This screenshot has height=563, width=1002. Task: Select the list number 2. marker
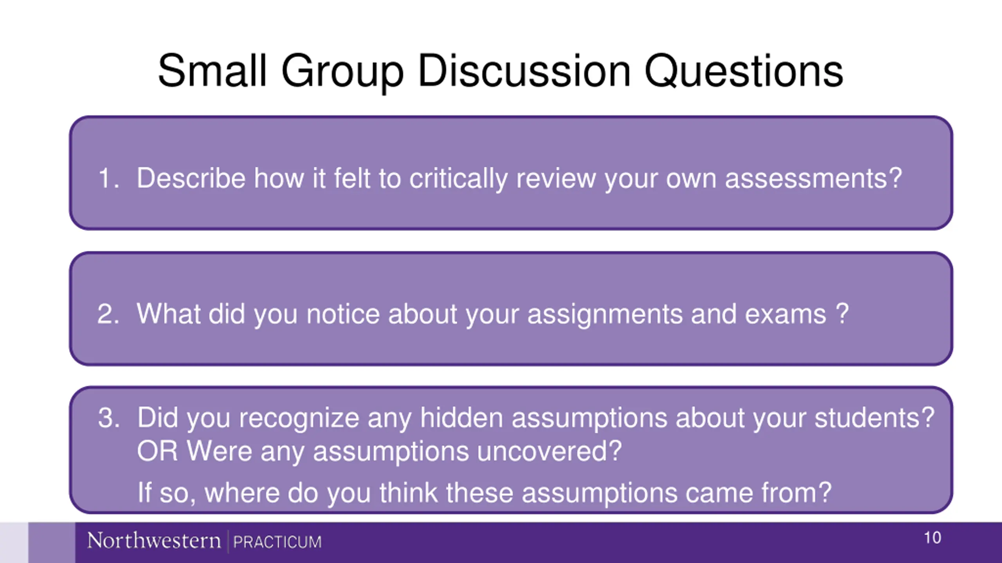(108, 314)
